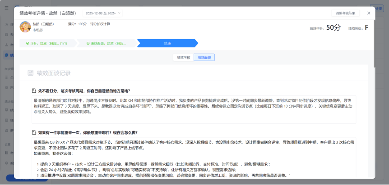Image resolution: width=389 pixels, height=185 pixels.
Task: Click the 调整考核结果 button
Action: tap(345, 13)
